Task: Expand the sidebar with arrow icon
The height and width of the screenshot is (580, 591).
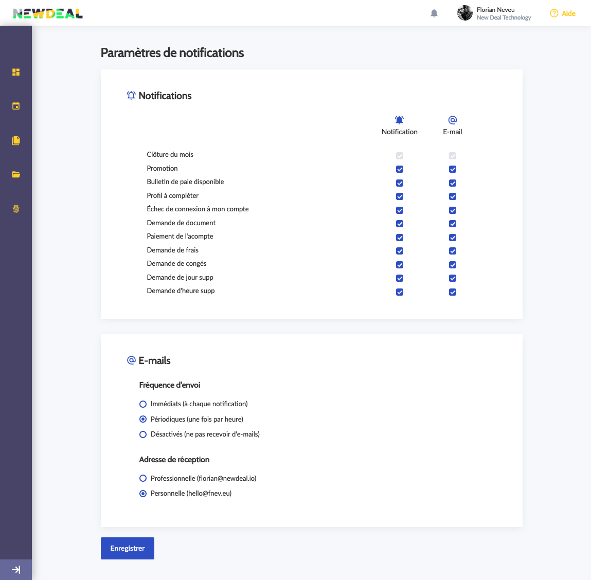Action: [x=16, y=570]
